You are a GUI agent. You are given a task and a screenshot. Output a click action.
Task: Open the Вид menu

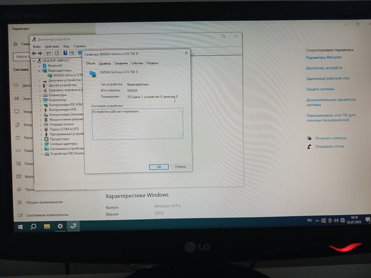66,47
